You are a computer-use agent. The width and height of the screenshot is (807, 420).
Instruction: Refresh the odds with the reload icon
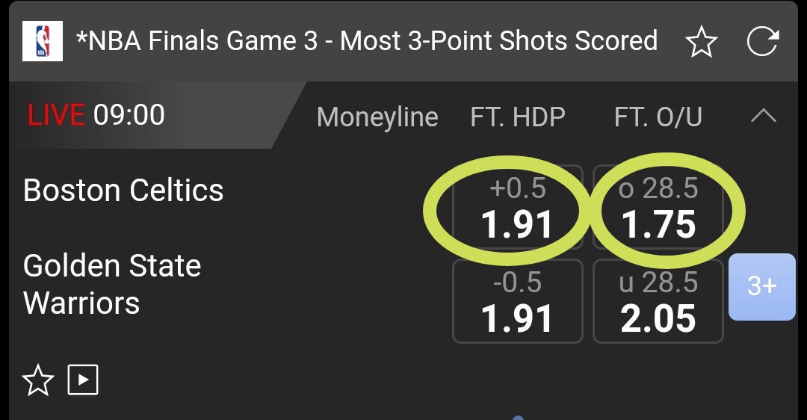click(763, 42)
